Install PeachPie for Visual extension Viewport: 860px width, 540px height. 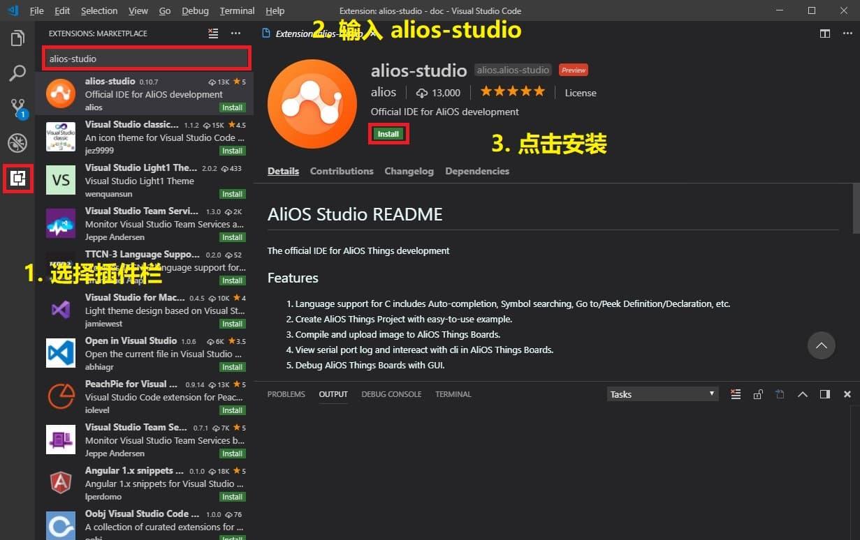232,410
